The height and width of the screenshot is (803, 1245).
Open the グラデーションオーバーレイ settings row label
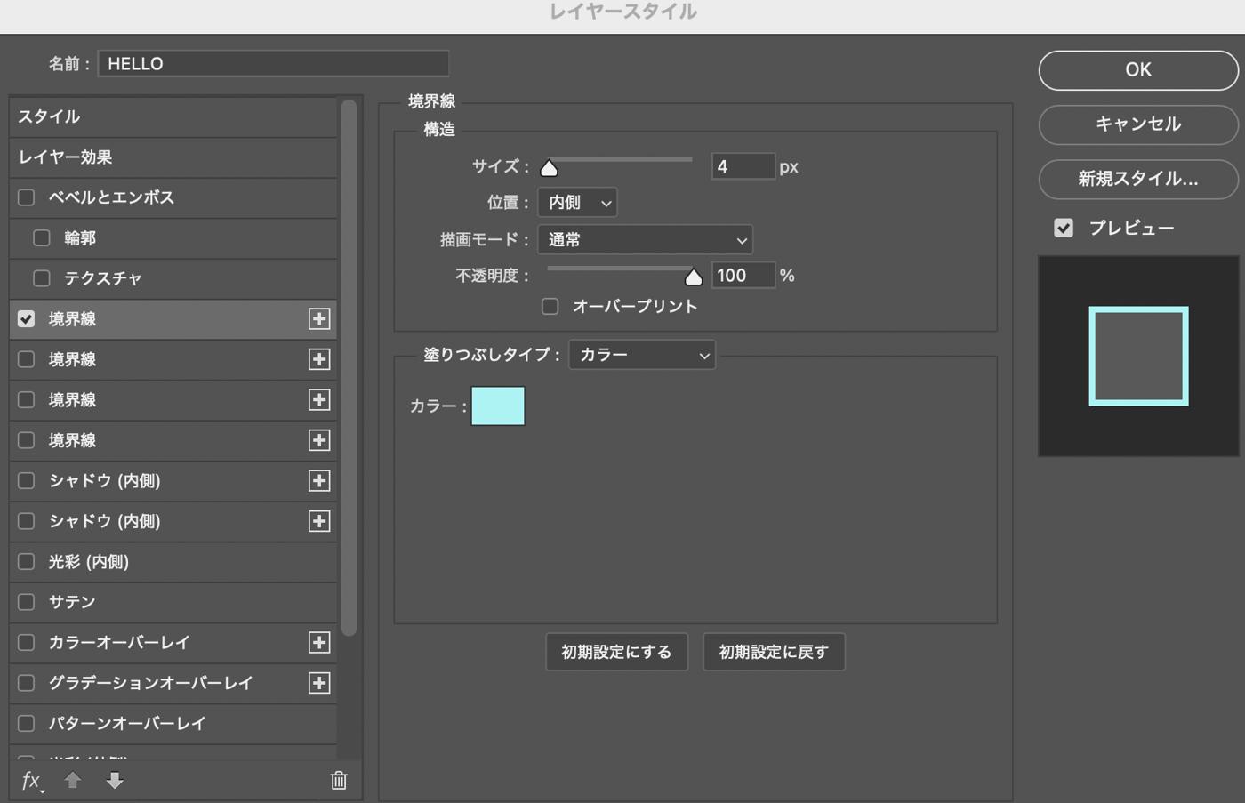(150, 683)
